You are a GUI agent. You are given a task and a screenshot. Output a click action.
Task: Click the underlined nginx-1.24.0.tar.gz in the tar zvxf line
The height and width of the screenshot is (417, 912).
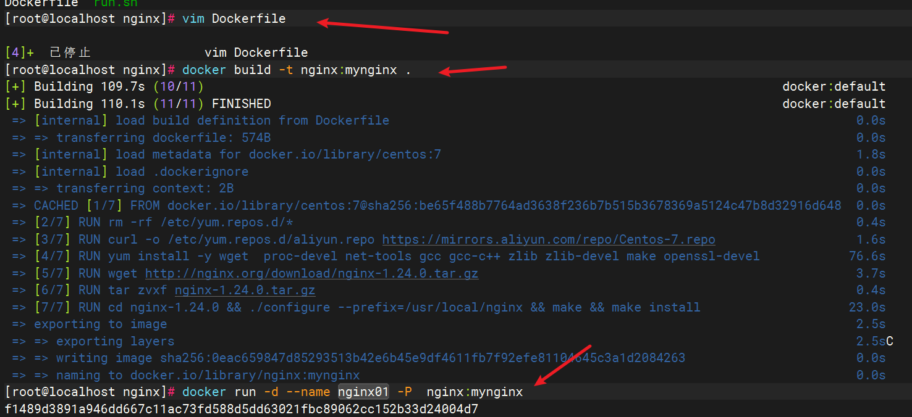(245, 290)
